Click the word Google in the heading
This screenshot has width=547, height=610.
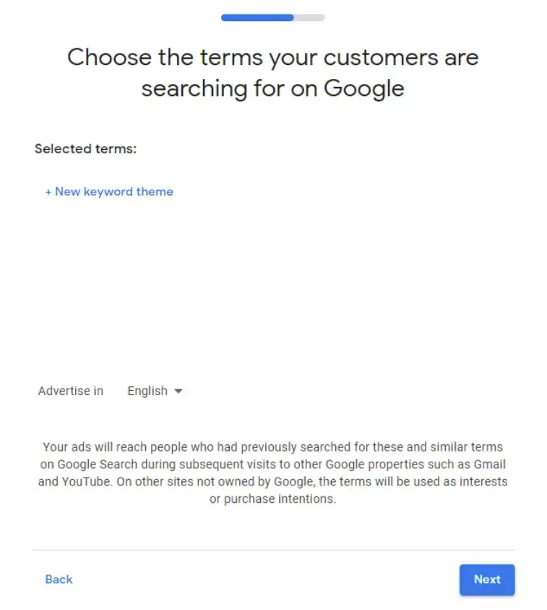363,89
